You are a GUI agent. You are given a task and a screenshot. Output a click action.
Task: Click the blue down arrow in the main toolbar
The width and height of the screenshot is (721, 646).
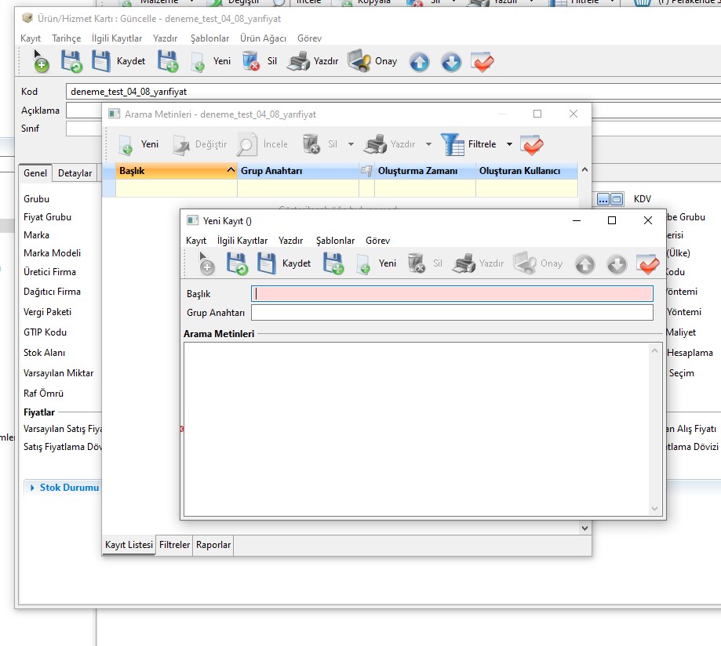[x=451, y=62]
